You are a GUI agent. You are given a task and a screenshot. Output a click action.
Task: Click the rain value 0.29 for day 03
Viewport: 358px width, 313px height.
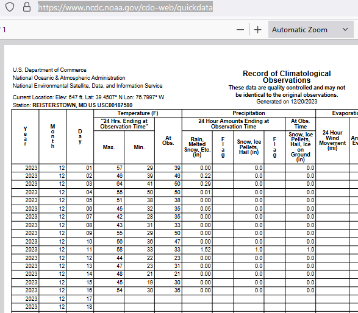coord(206,184)
